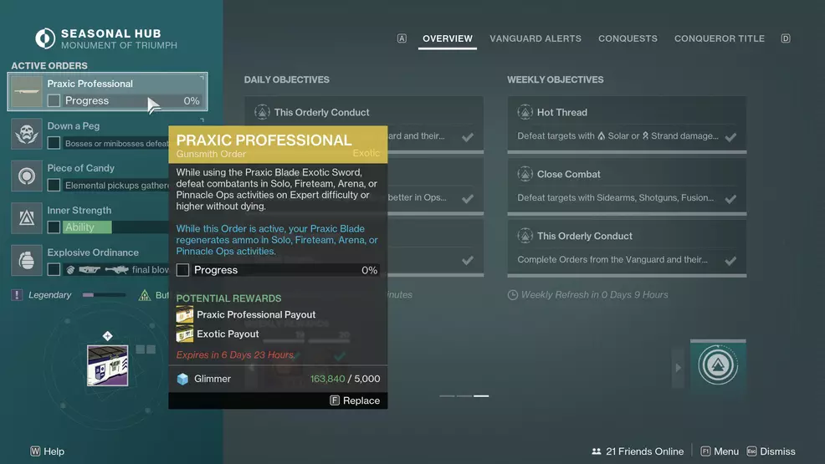Click the Legendary exclamation badge icon
The height and width of the screenshot is (464, 825).
(x=17, y=295)
